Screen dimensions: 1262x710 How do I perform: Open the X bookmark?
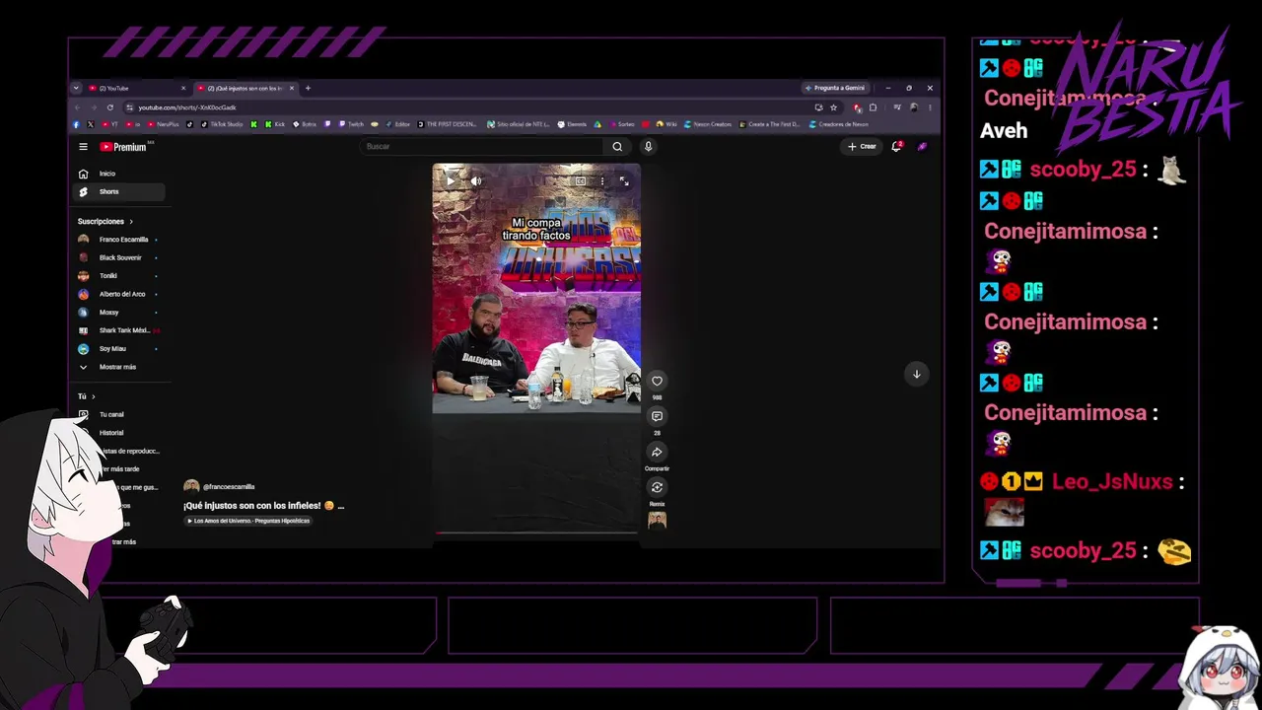91,124
